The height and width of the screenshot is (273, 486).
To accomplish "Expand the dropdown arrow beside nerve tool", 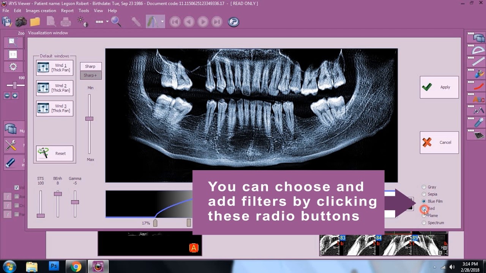I will pos(163,22).
